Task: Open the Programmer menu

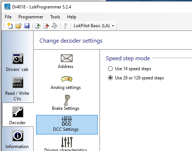Action: click(x=31, y=17)
